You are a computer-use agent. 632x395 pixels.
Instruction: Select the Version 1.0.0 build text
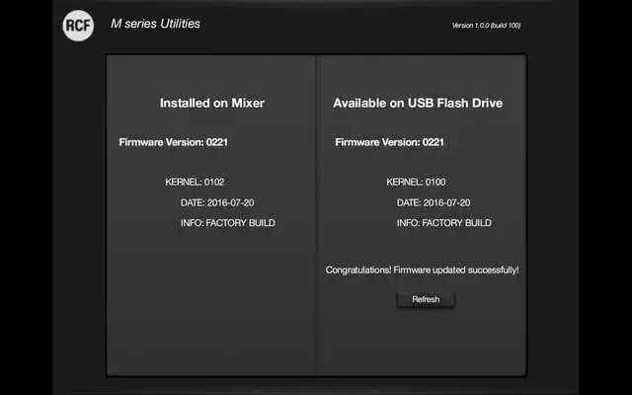coord(486,25)
